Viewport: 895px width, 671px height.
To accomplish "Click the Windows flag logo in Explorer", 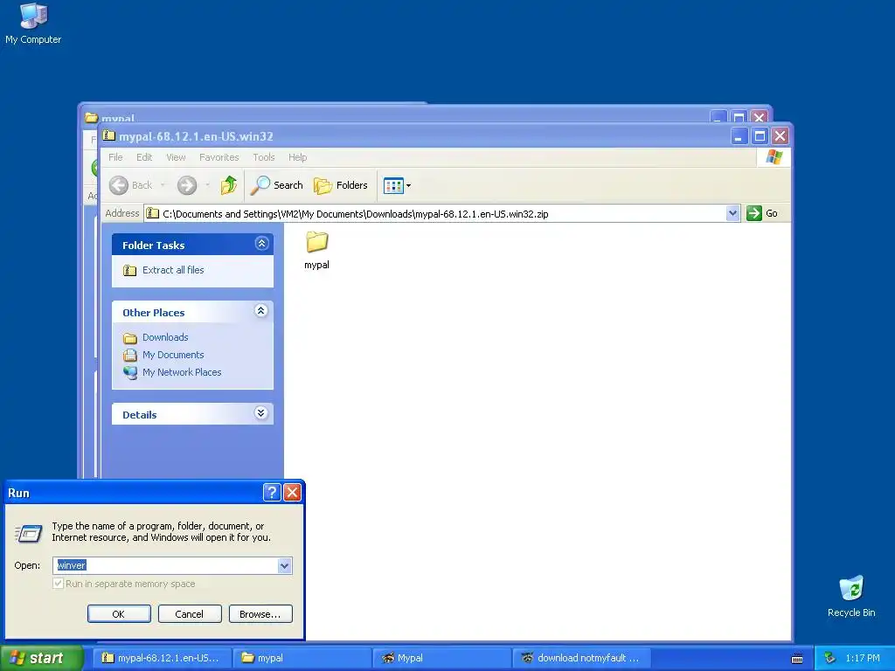I will point(774,157).
